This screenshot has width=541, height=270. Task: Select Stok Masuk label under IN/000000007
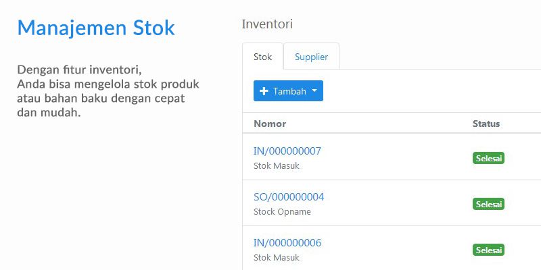pos(277,165)
